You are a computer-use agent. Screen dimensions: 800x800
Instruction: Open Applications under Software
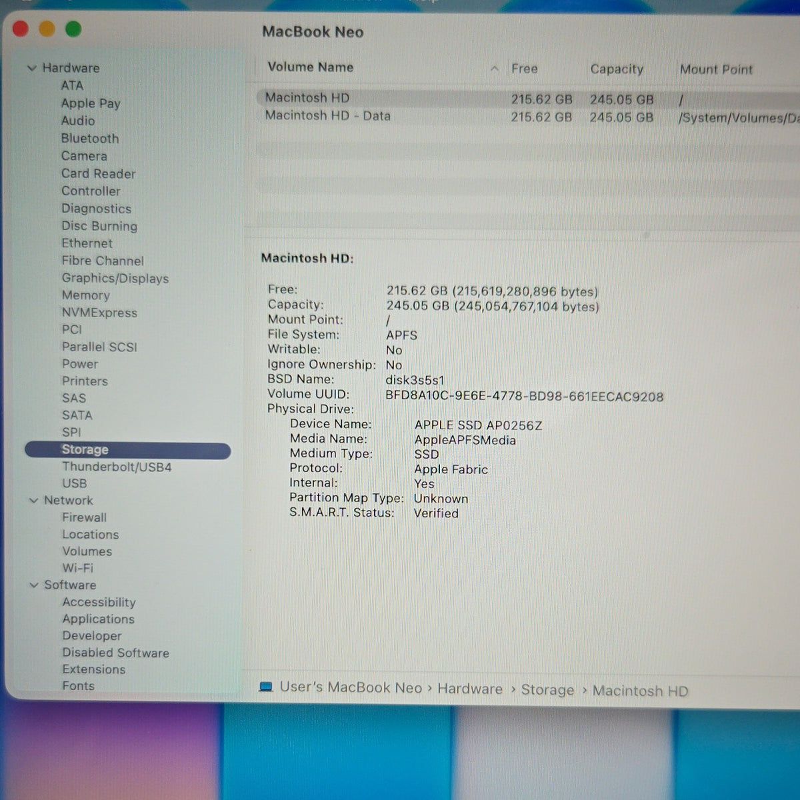(99, 619)
